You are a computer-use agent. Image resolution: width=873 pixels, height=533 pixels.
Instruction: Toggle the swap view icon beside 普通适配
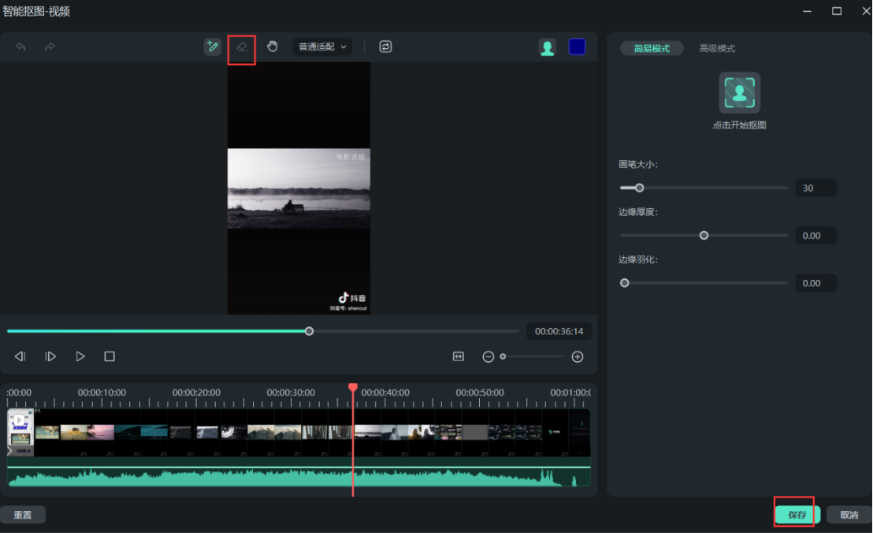pos(385,47)
